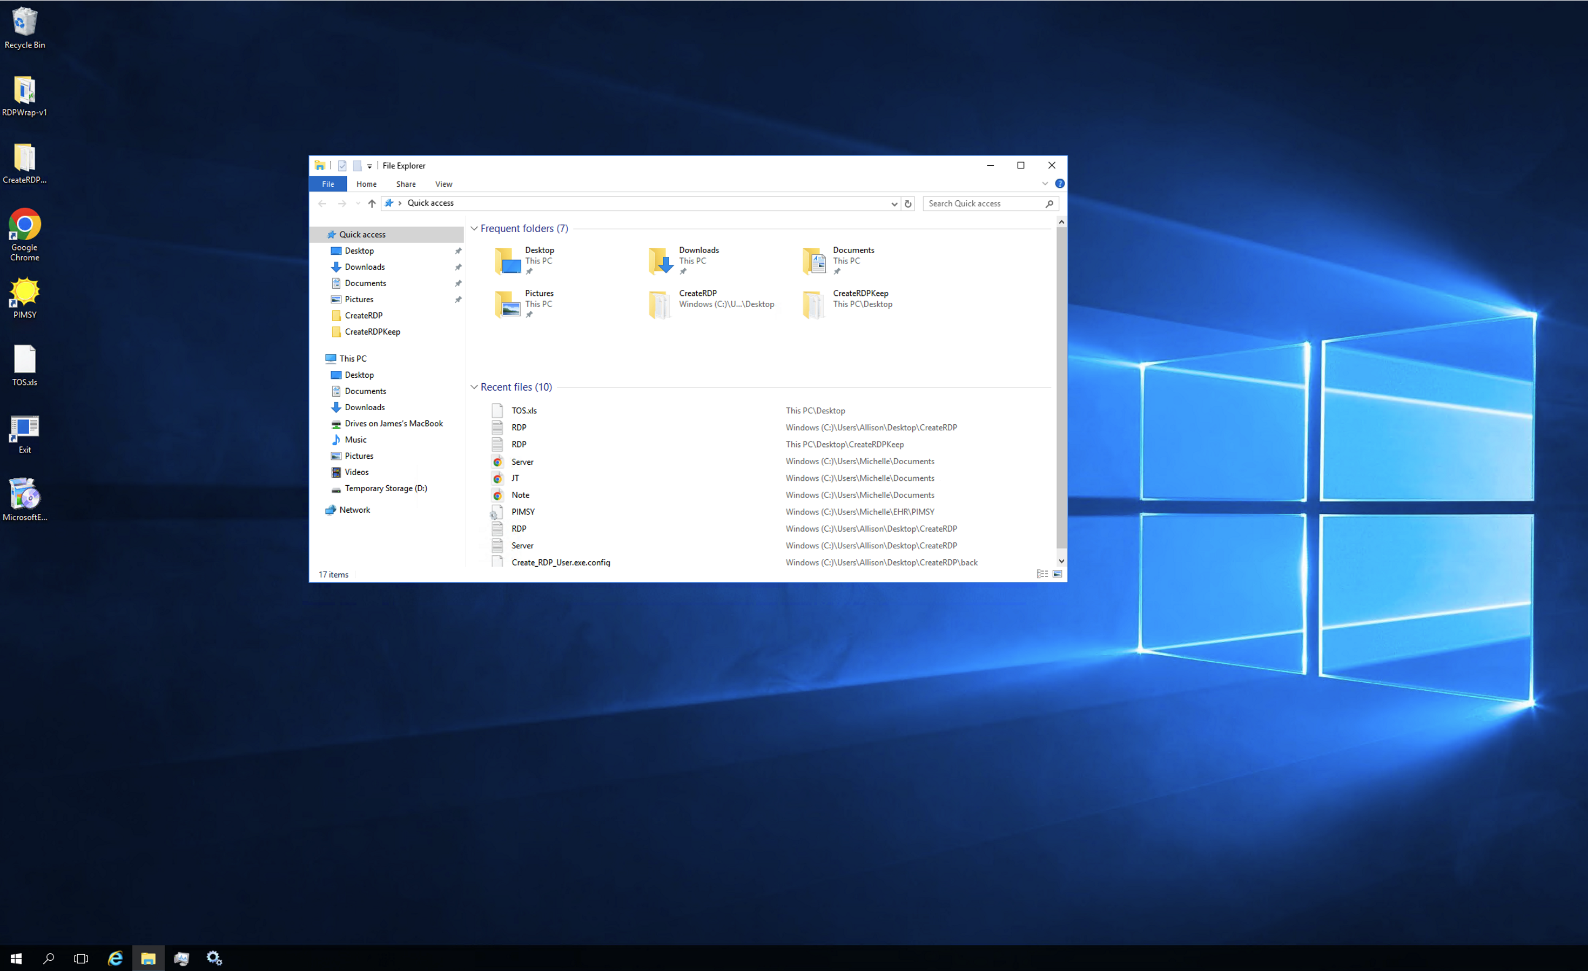Select the TOS.xls file on the desktop
This screenshot has height=971, width=1588.
[24, 365]
